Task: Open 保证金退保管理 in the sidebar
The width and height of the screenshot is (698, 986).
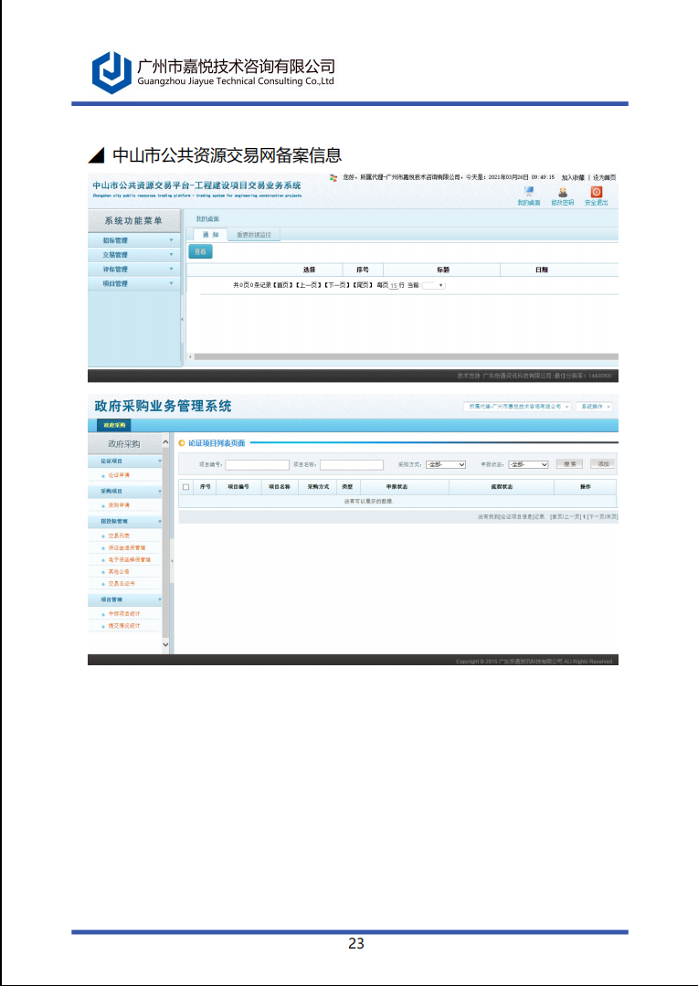Action: point(126,547)
